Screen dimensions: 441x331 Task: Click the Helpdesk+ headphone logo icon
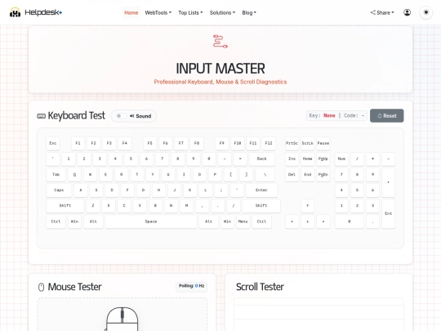15,12
